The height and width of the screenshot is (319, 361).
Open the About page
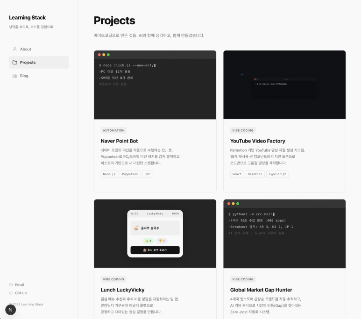click(x=26, y=49)
